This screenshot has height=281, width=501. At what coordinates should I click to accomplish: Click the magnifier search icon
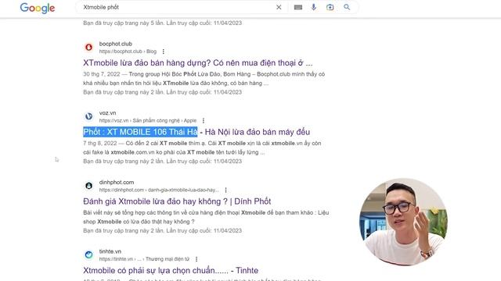click(x=347, y=7)
